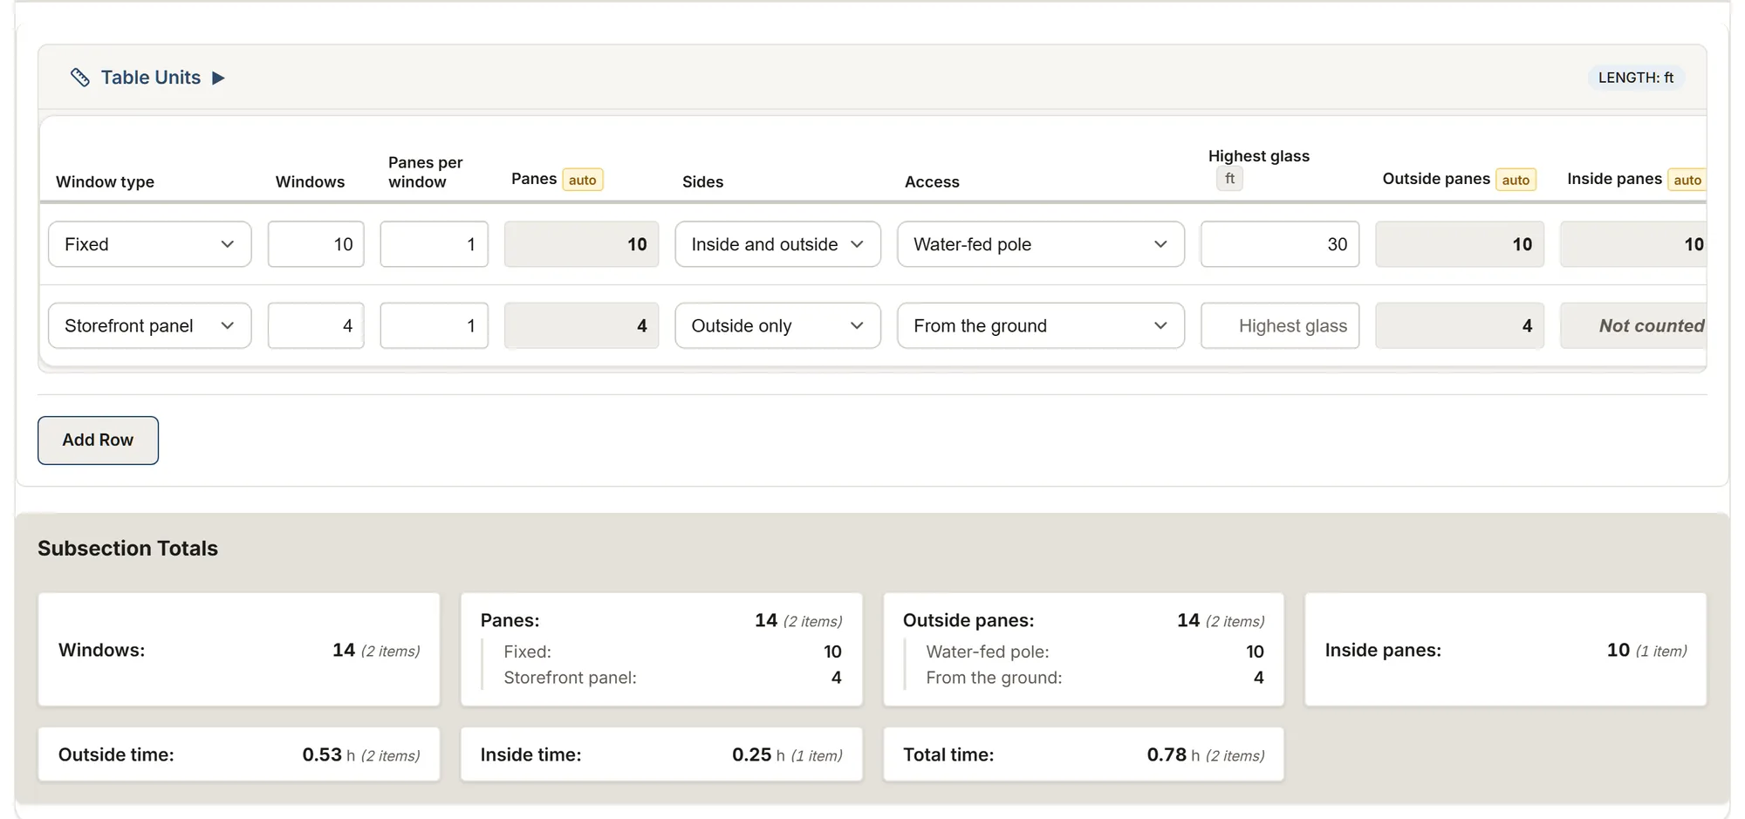
Task: Click the Windows: total card label
Action: [101, 650]
